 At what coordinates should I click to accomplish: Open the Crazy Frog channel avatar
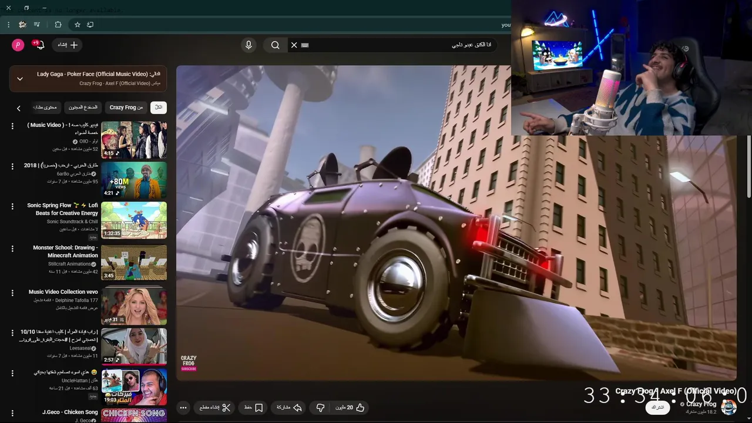[728, 407]
